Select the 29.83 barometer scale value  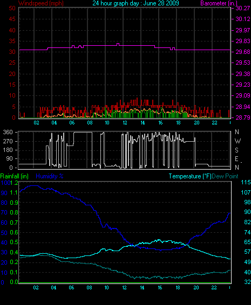coord(243,41)
